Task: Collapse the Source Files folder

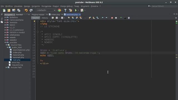Action: pyautogui.click(x=6, y=45)
